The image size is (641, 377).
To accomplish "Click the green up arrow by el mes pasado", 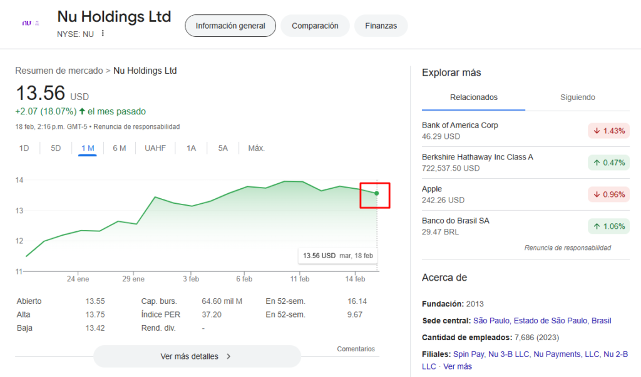I will click(x=82, y=111).
